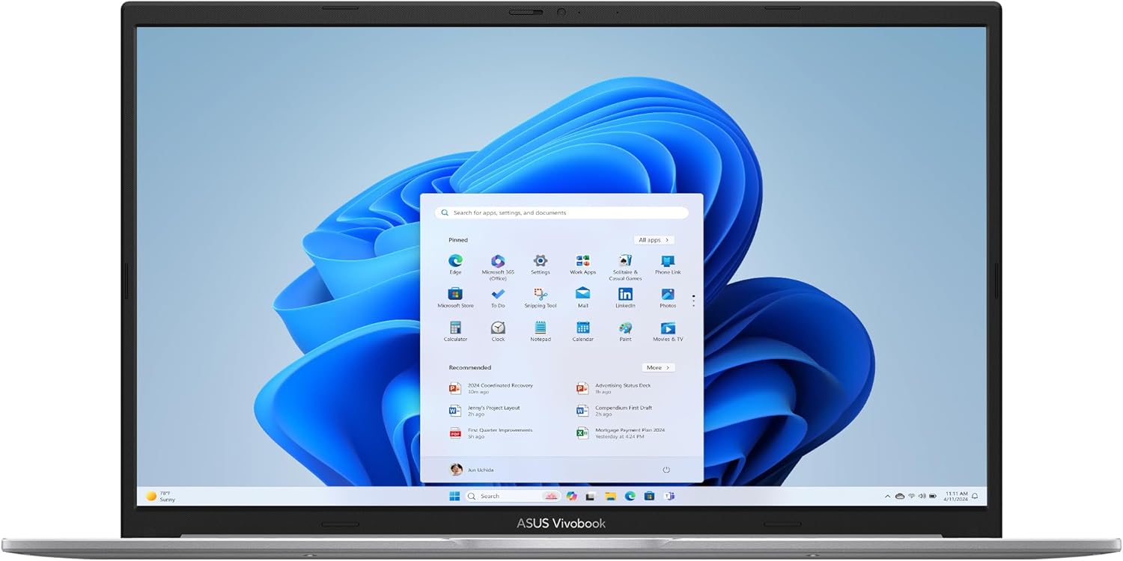Screen dimensions: 1123x561
Task: Open the Snipping Tool app
Action: click(540, 294)
